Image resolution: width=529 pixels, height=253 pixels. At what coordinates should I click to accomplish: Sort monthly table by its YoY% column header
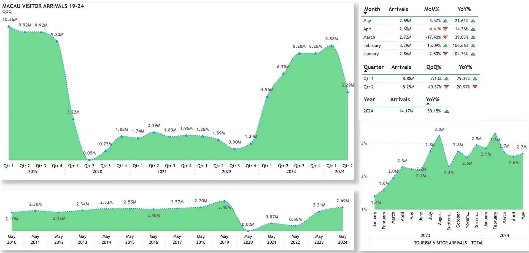pyautogui.click(x=464, y=9)
